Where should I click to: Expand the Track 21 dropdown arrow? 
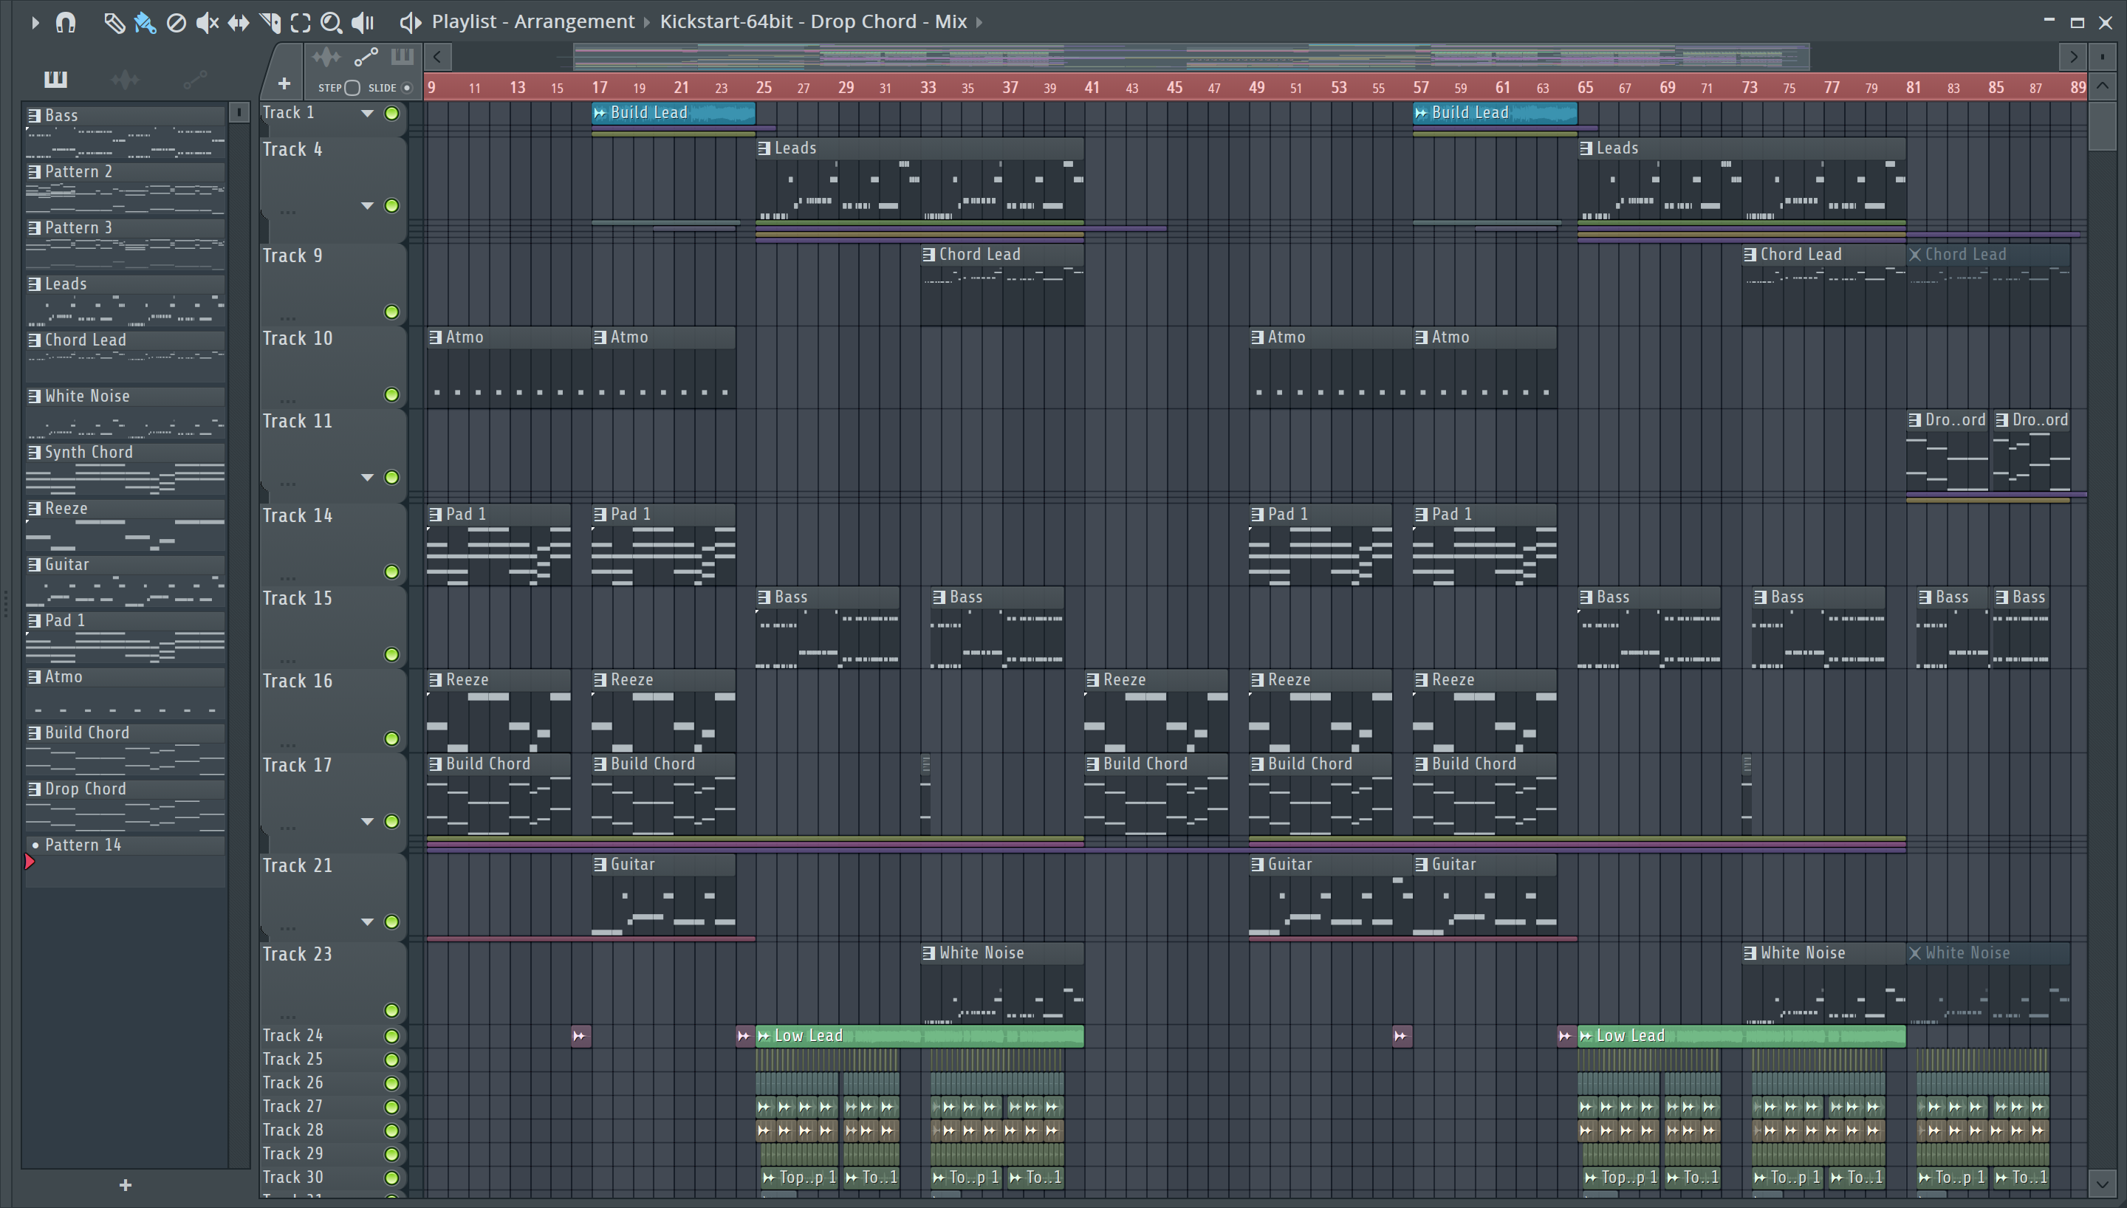[x=366, y=922]
